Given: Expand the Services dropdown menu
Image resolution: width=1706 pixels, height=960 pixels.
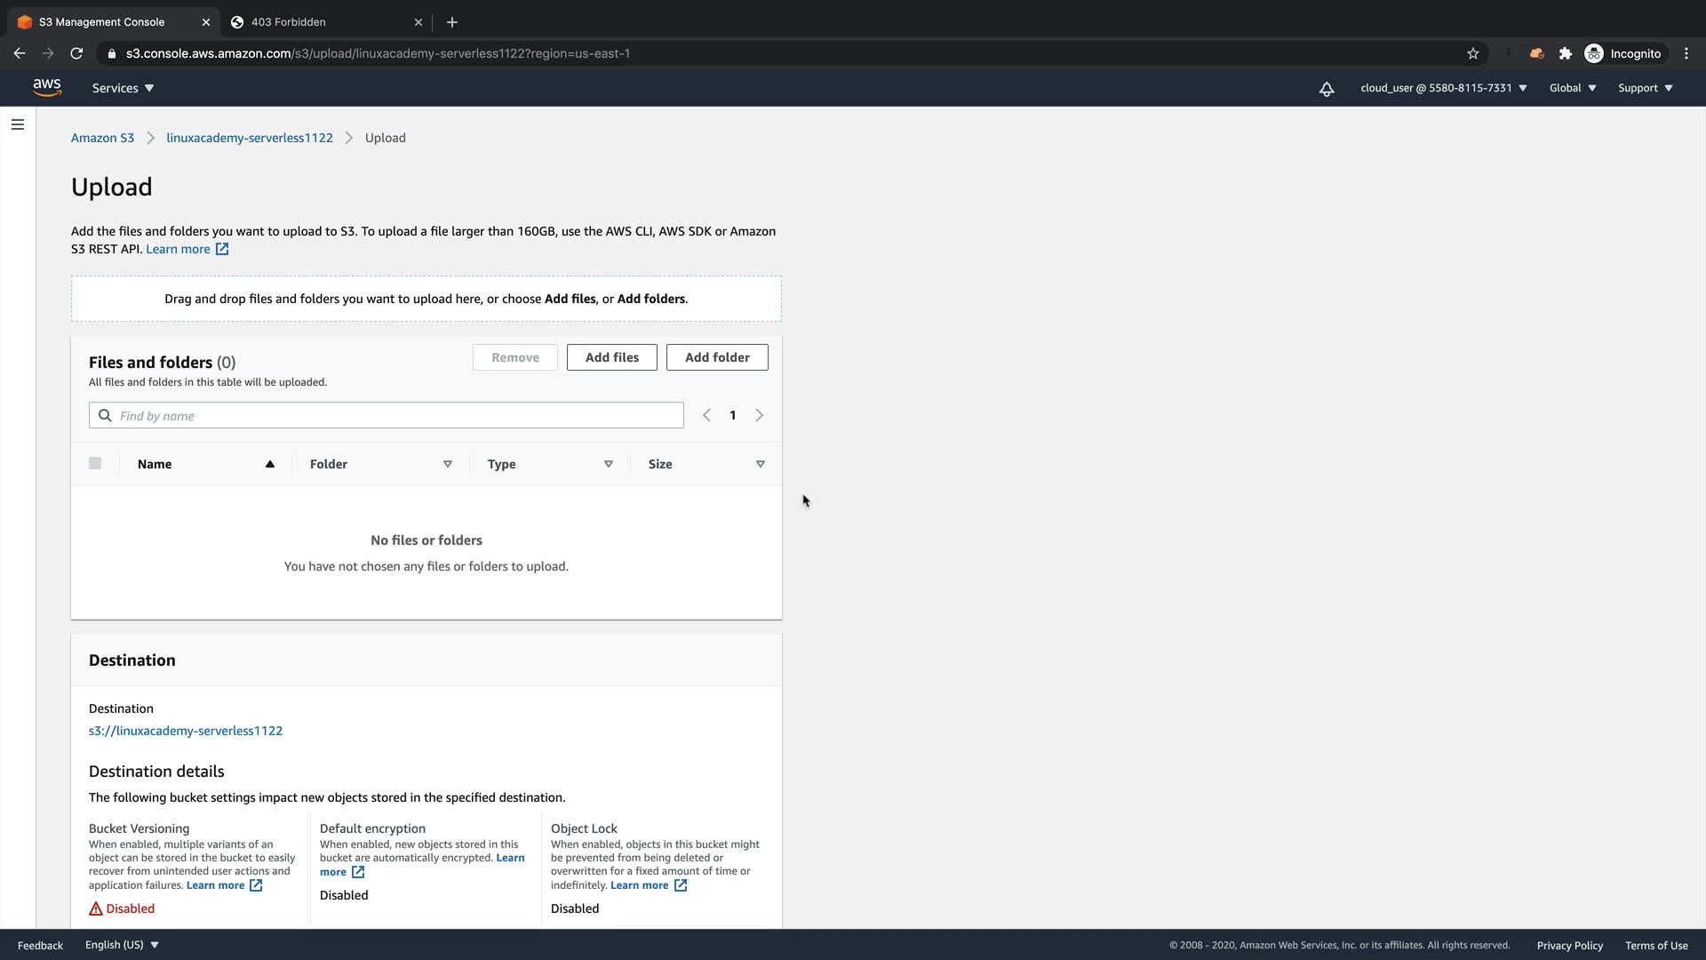Looking at the screenshot, I should tap(123, 88).
